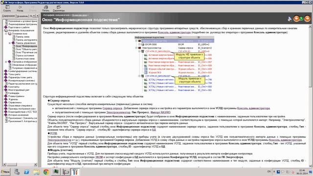Click the EN language indicator in the tray

click(269, 172)
